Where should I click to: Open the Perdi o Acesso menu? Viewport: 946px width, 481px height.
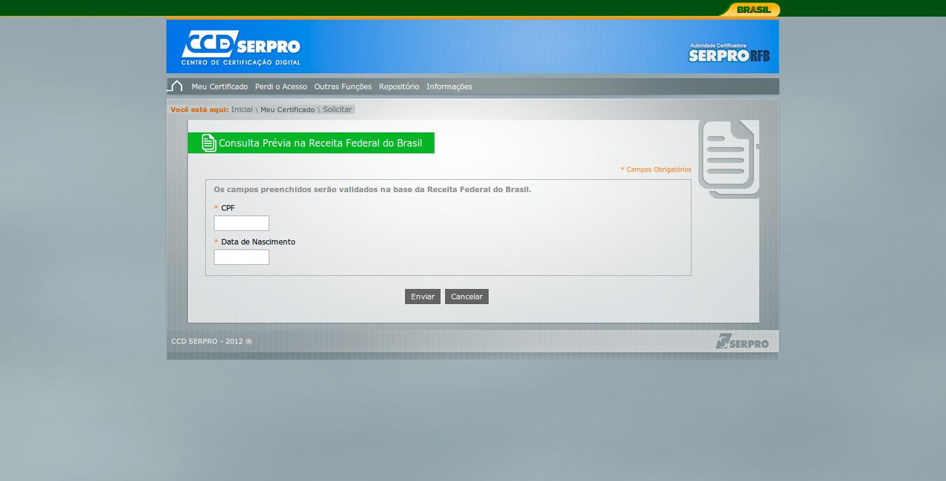point(281,87)
